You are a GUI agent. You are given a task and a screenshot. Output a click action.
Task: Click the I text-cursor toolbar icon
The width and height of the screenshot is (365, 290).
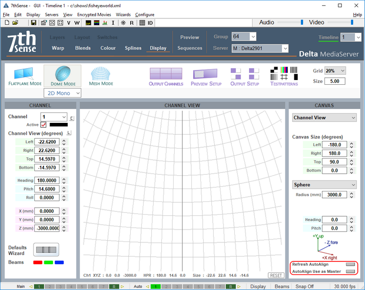113,23
